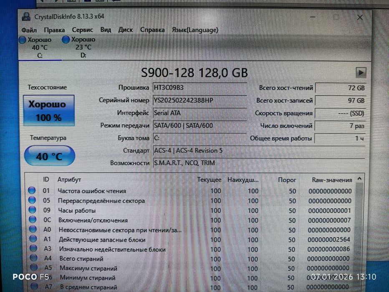Open the Правка menu
389x292 pixels.
(54, 30)
